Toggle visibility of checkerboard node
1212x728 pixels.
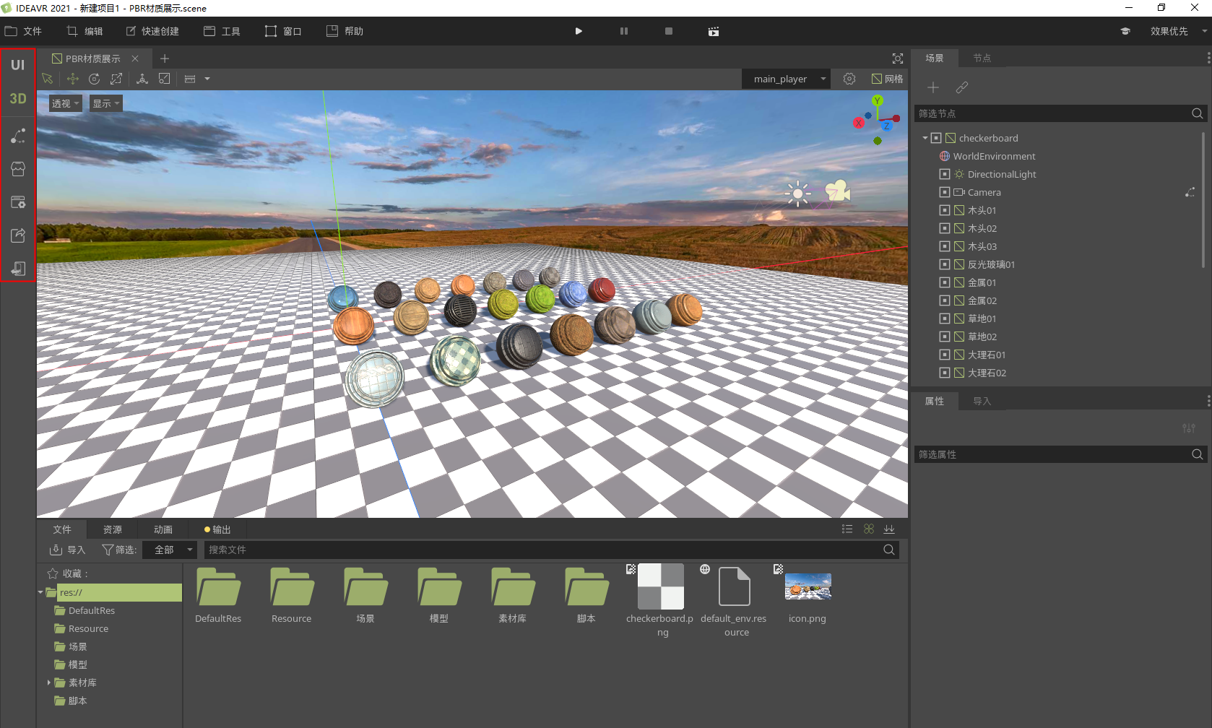click(x=936, y=138)
